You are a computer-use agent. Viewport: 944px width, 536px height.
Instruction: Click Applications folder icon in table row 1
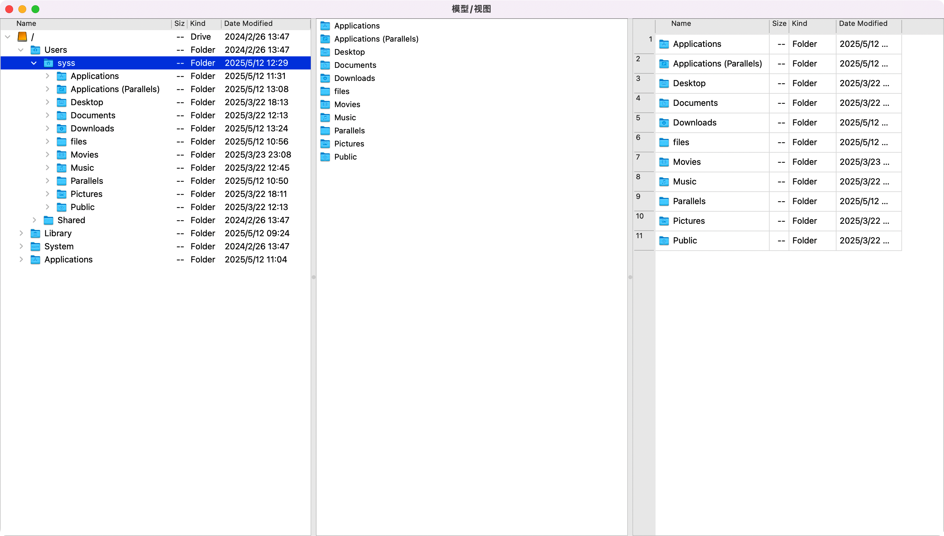[664, 44]
